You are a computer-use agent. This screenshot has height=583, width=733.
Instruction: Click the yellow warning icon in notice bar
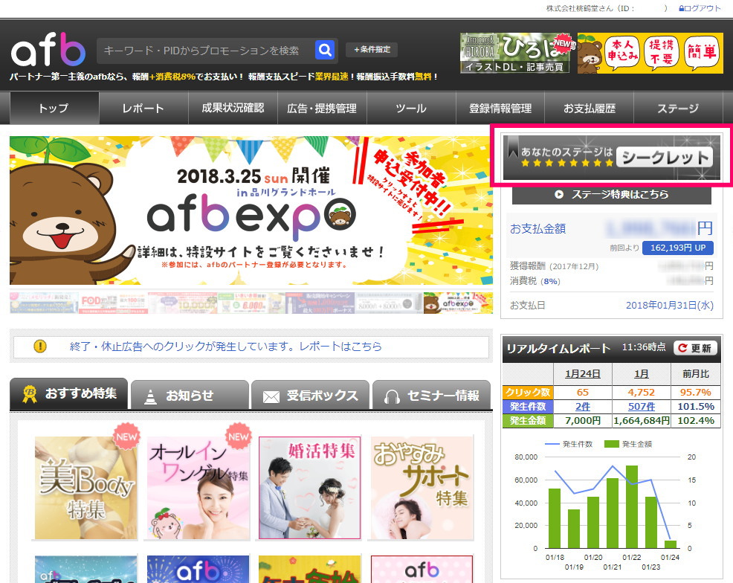pyautogui.click(x=40, y=347)
